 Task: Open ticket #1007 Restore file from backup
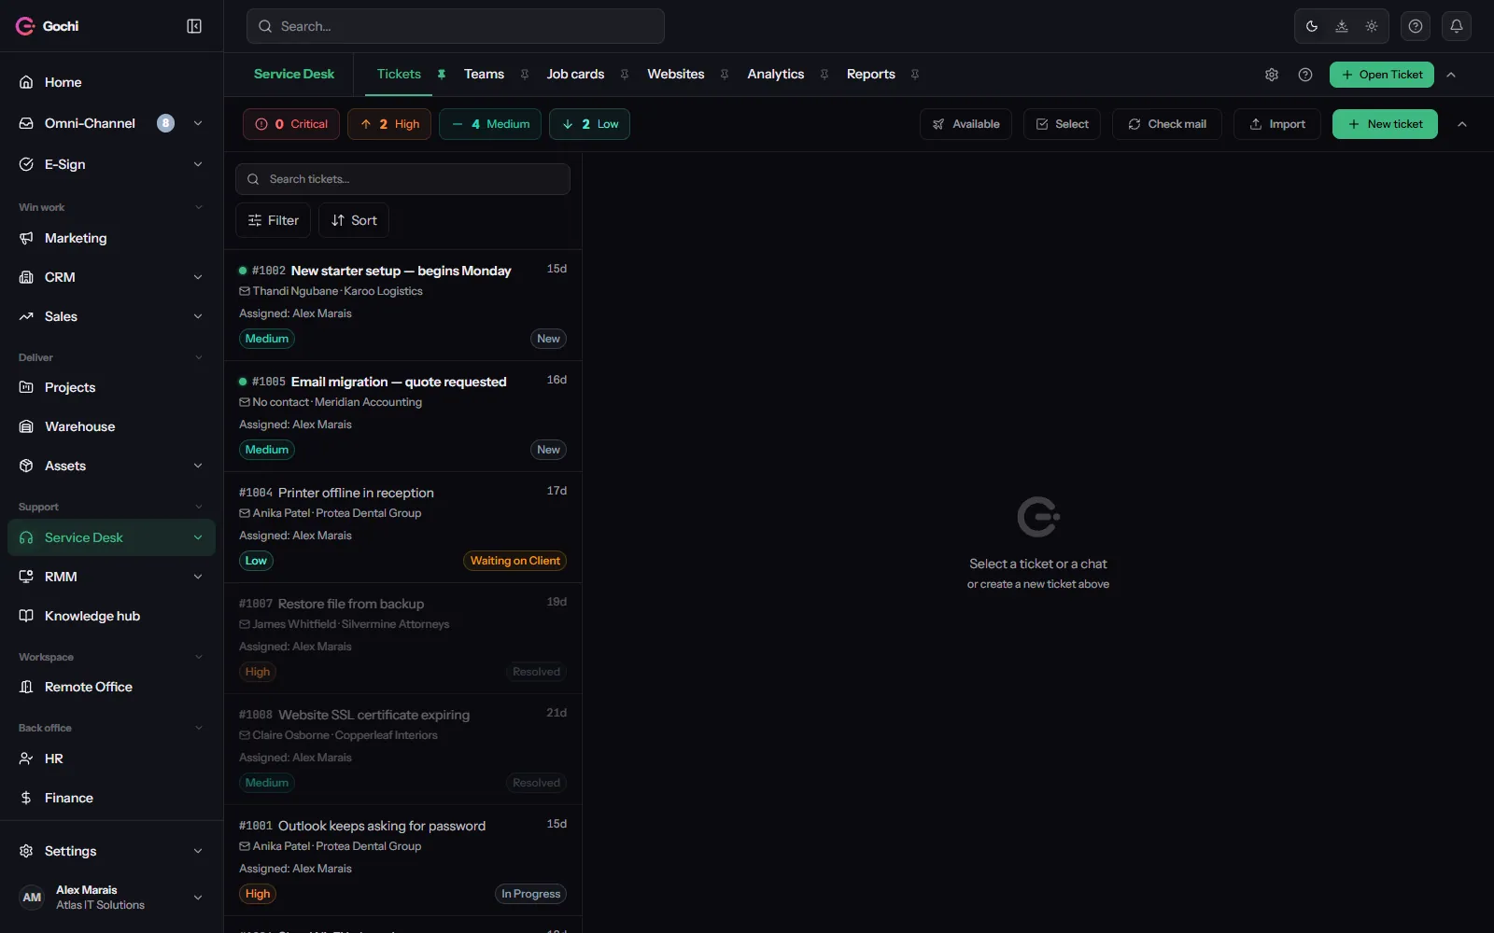point(402,638)
